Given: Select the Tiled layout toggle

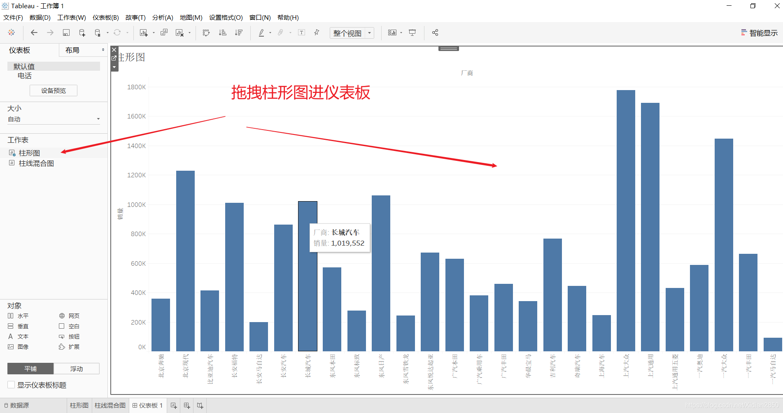Looking at the screenshot, I should coord(30,369).
